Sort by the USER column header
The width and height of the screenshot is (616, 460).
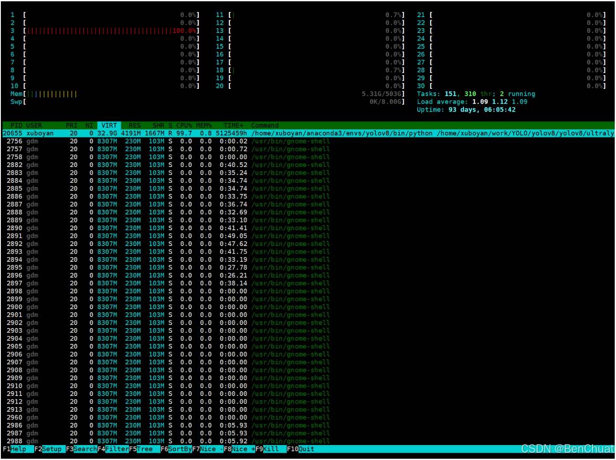(34, 125)
